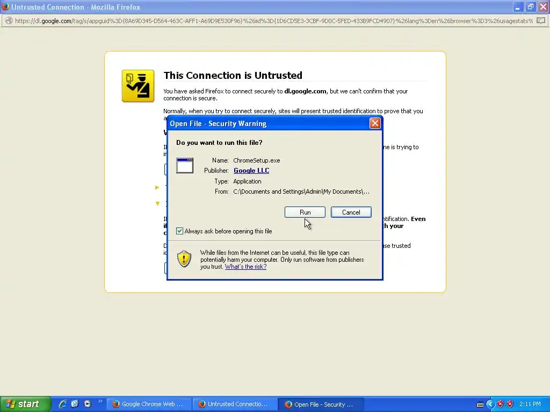Click second red security shield tray icon
The height and width of the screenshot is (412, 550).
(x=510, y=404)
